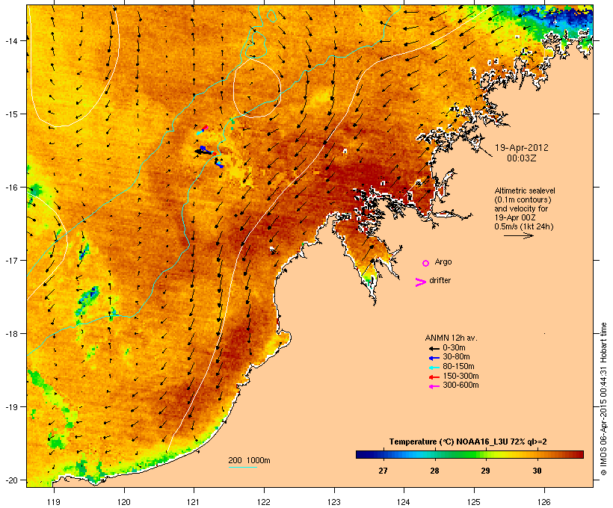Click the magenta 300-600m legend arrow
613x508 pixels.
(434, 386)
